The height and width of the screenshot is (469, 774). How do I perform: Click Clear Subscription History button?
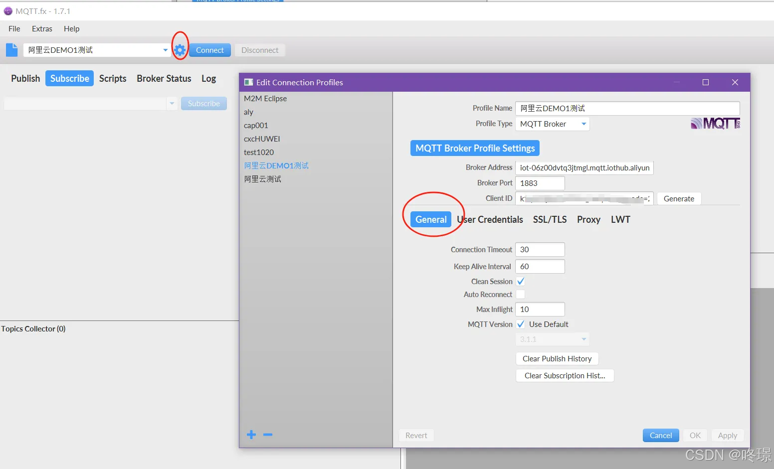coord(565,376)
